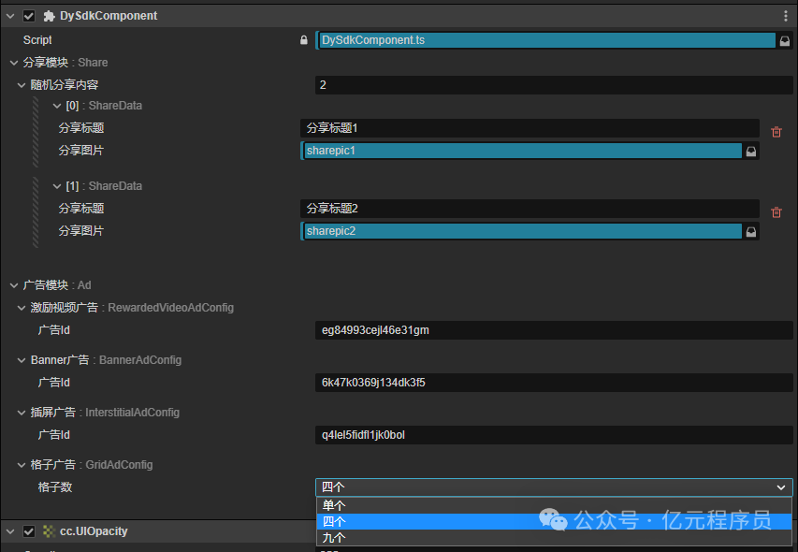798x552 pixels.
Task: Click the asset picker icon for DySdkComponent.ts
Action: (785, 41)
